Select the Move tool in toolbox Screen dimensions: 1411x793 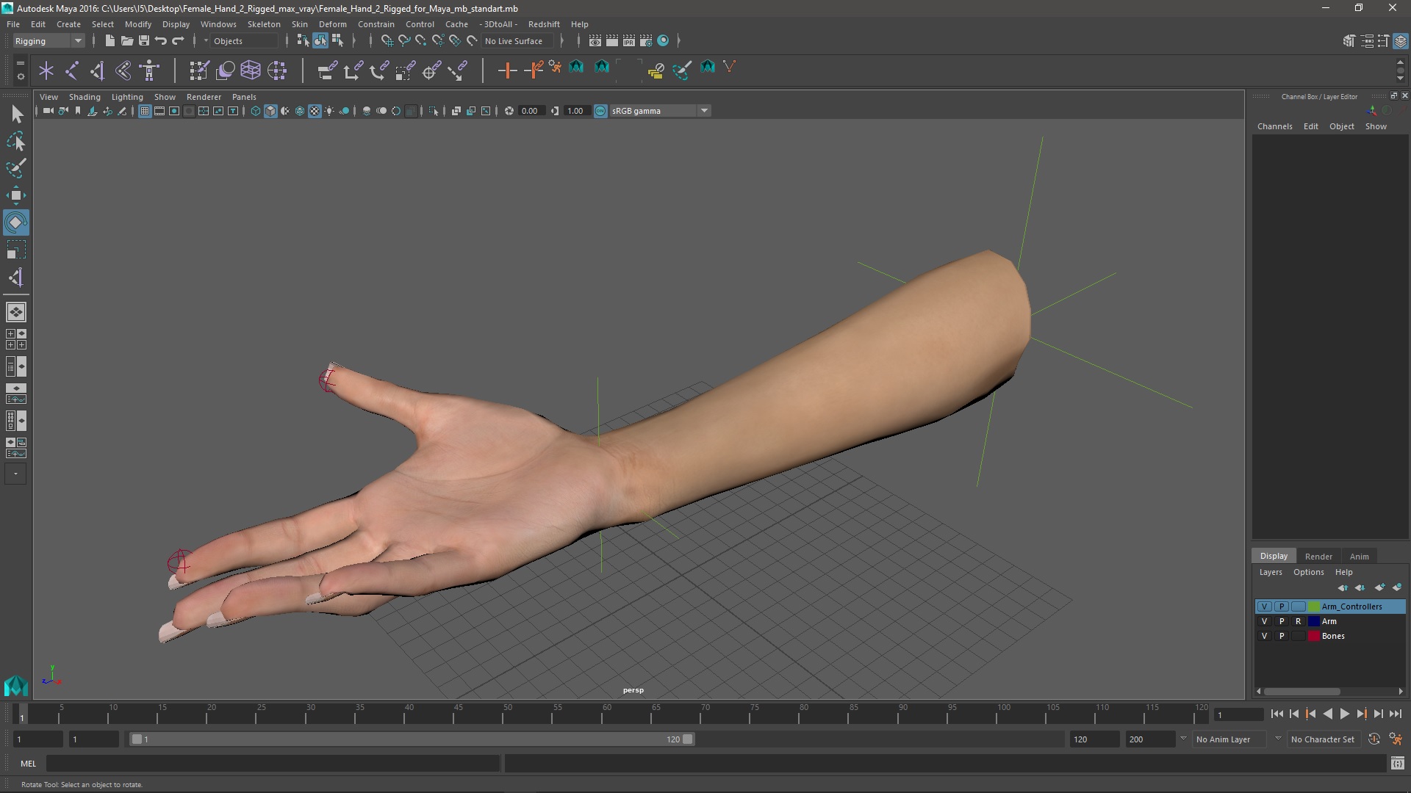click(16, 195)
